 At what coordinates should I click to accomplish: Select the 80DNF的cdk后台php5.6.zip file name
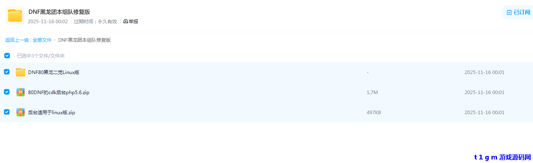point(59,93)
